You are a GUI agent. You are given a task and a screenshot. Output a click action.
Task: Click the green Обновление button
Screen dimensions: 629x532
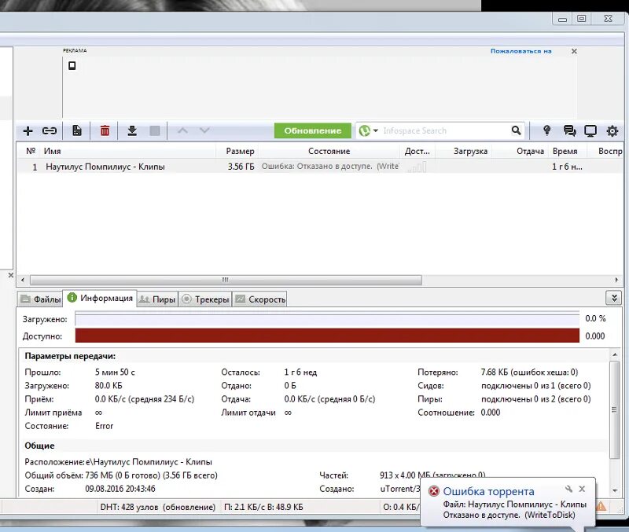click(x=312, y=130)
